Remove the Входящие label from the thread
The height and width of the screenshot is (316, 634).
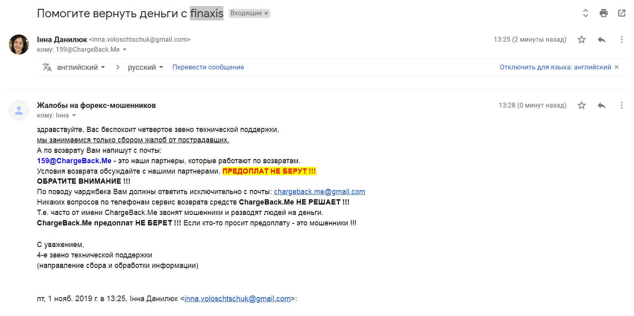coord(266,13)
